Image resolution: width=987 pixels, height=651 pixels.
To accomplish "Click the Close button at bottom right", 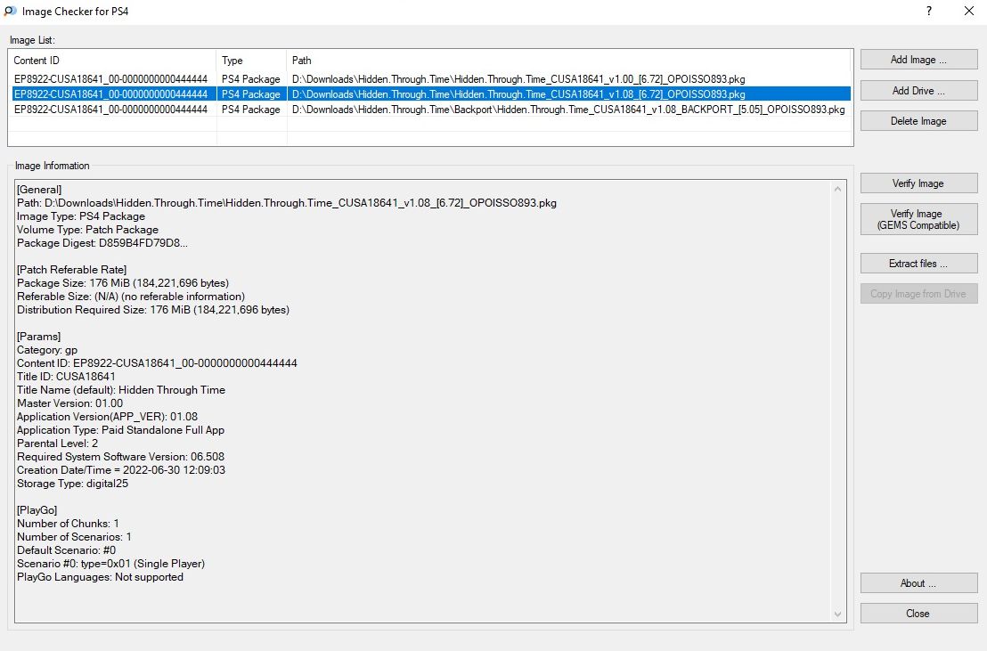I will [x=918, y=614].
